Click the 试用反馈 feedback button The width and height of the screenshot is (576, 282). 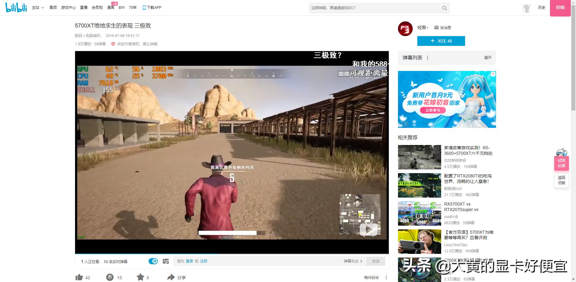[x=562, y=163]
